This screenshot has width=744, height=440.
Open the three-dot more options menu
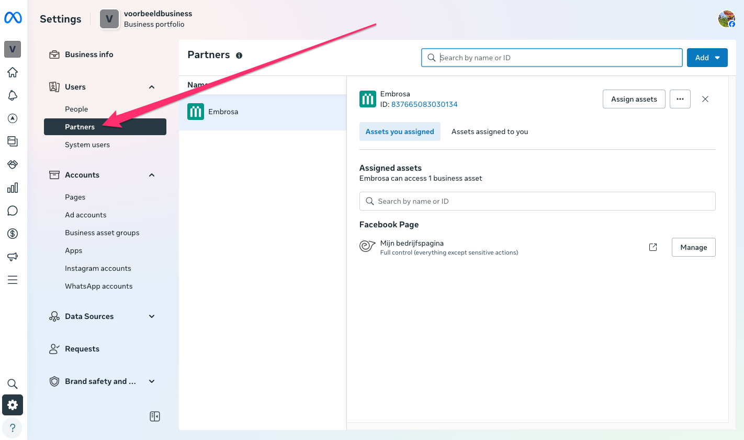coord(680,99)
